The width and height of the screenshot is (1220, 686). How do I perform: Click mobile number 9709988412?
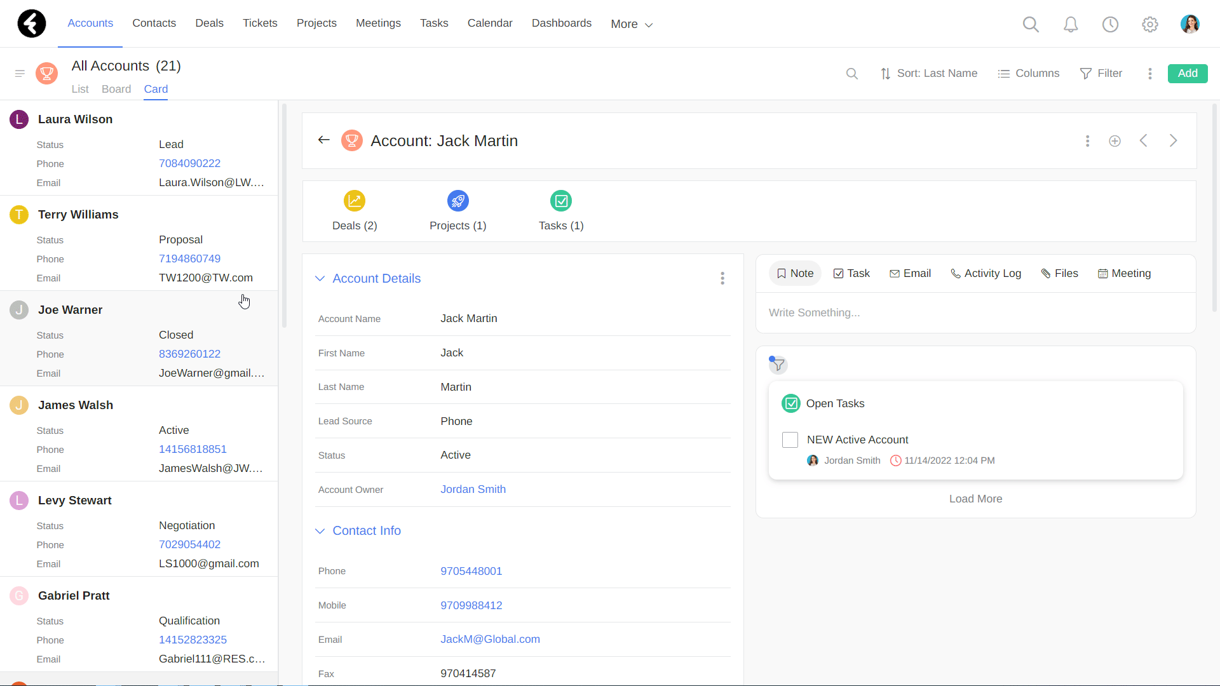click(x=471, y=606)
